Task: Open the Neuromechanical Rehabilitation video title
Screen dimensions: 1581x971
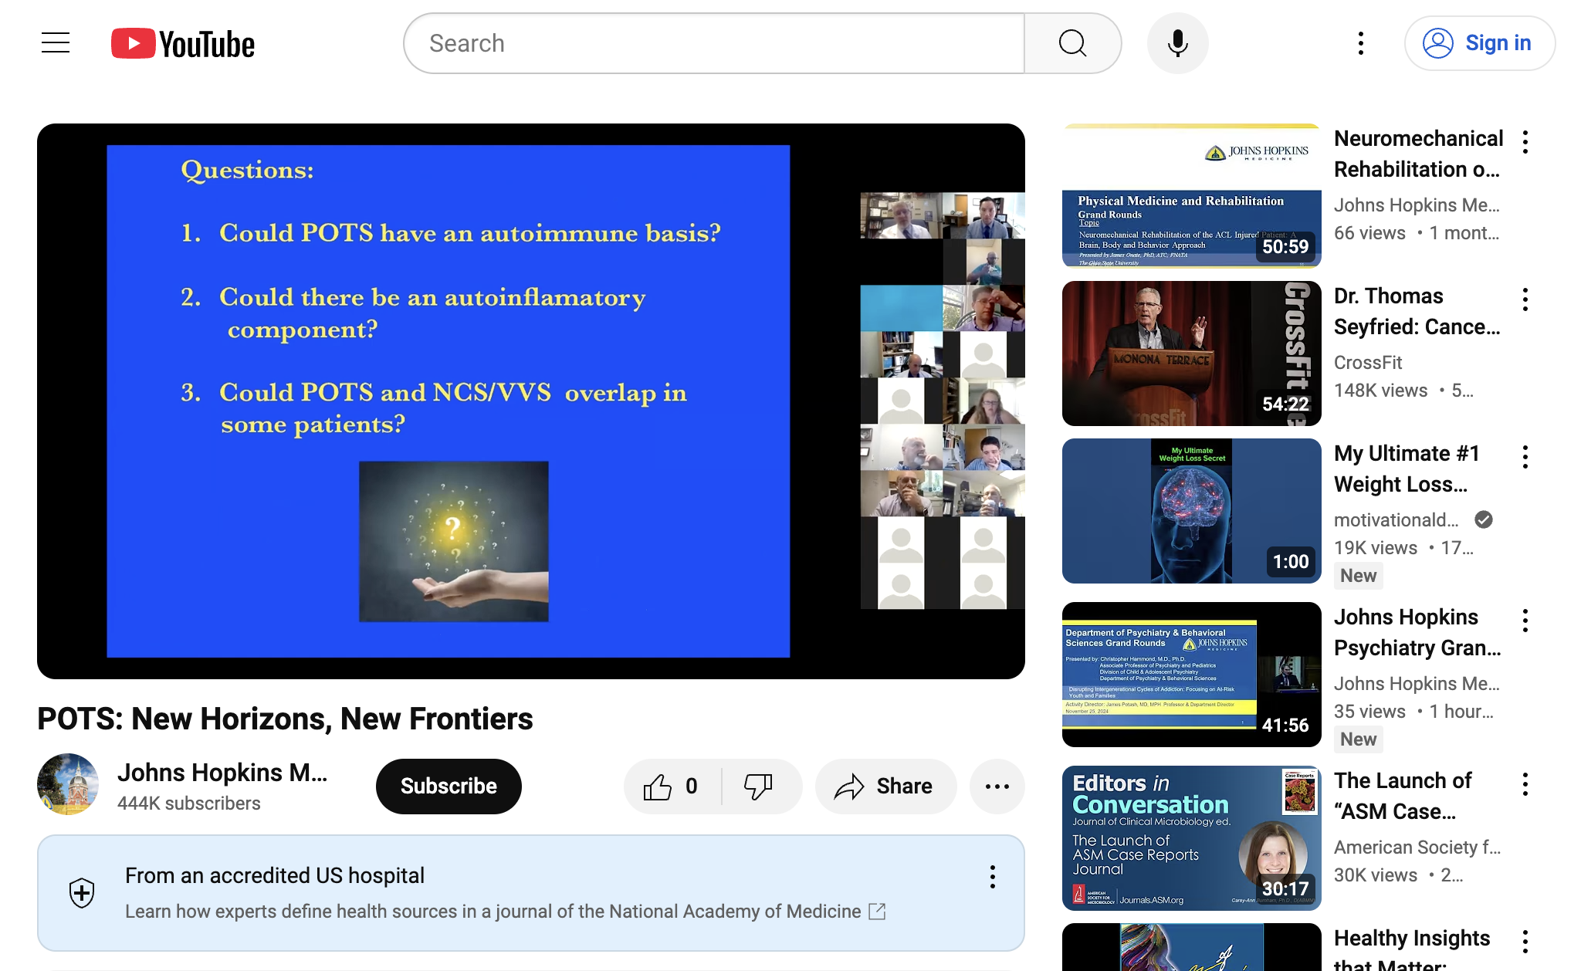Action: [1419, 154]
